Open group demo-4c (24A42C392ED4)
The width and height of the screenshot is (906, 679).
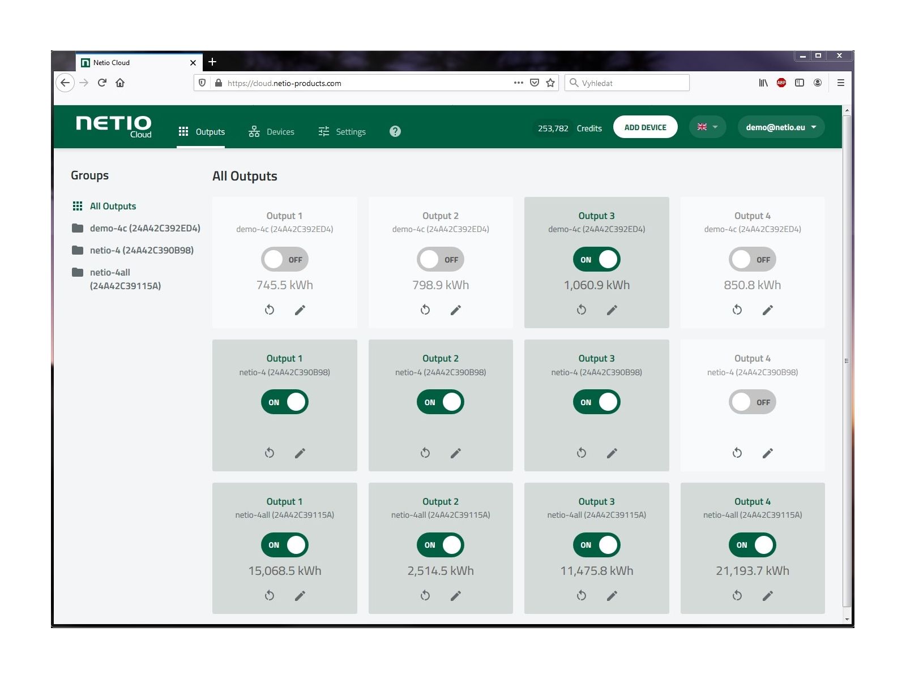pyautogui.click(x=136, y=228)
